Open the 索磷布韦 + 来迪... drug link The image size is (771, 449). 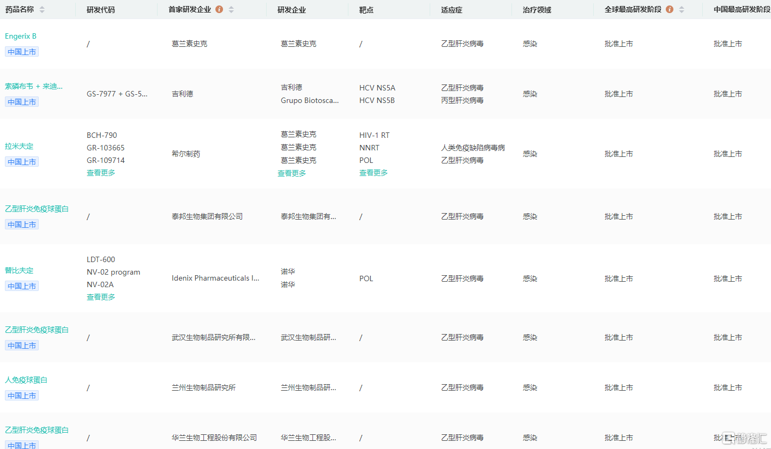(x=34, y=86)
